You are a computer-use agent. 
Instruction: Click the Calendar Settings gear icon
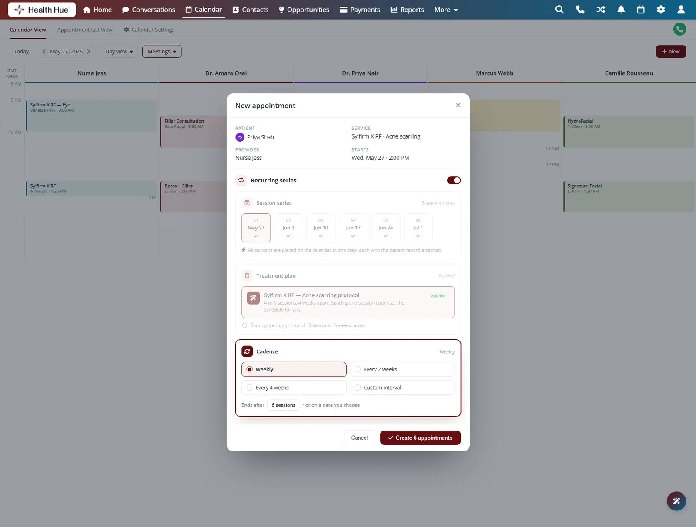pyautogui.click(x=126, y=30)
